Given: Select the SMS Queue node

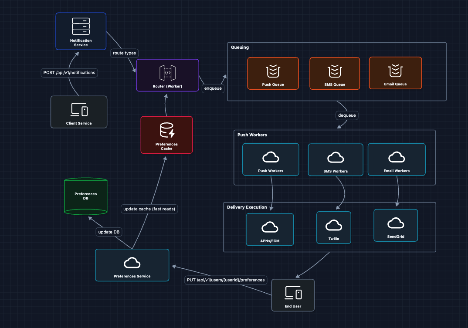Looking at the screenshot, I should click(335, 73).
